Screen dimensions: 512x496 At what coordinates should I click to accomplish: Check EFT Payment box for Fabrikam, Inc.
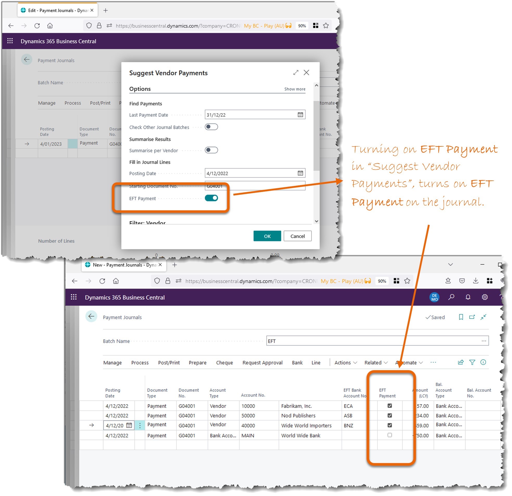pyautogui.click(x=390, y=406)
